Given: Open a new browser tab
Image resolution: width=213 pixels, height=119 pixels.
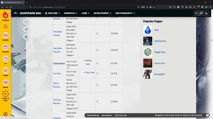Looking at the screenshot, I should 27,2.
